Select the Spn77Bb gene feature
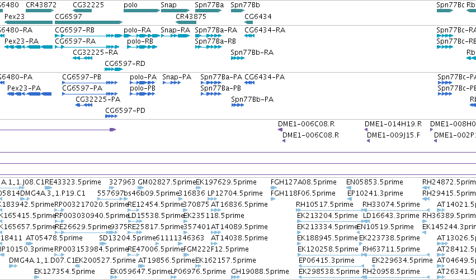 click(237, 11)
